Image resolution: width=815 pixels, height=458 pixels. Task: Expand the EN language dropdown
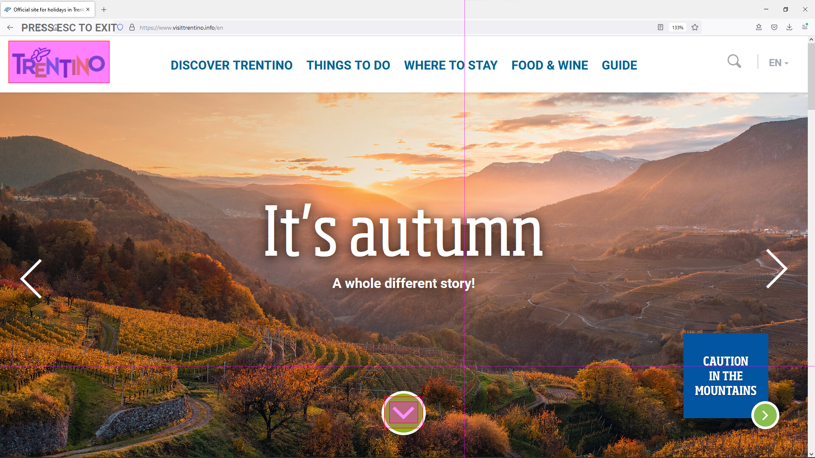click(x=778, y=63)
